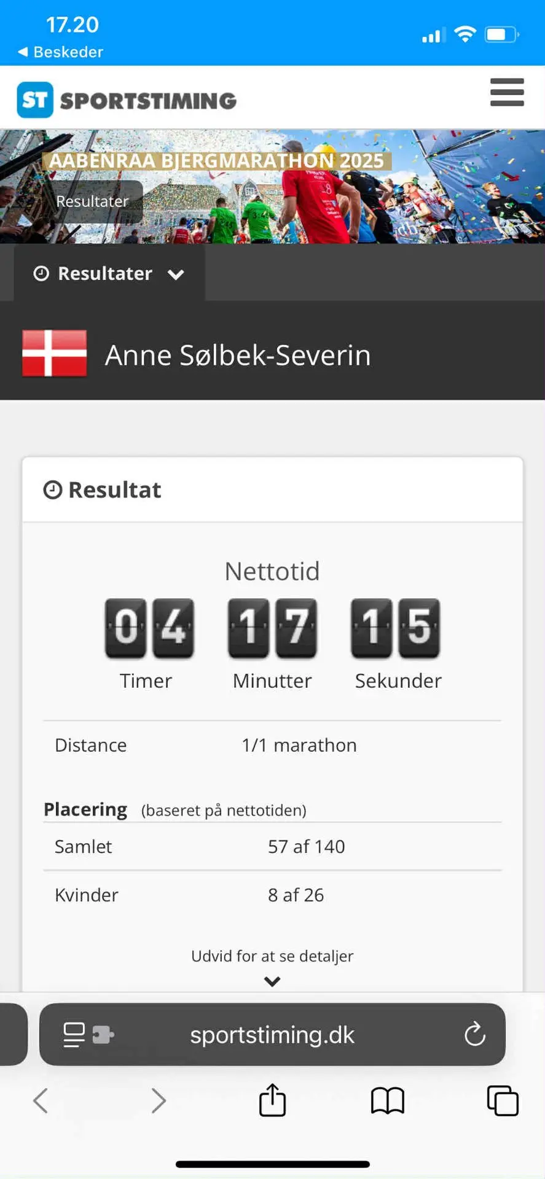545x1179 pixels.
Task: Click Udvid for at se detaljer
Action: tap(272, 956)
